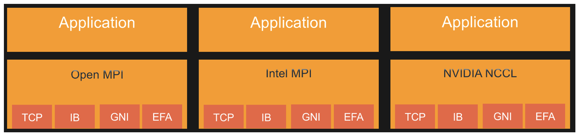Click the GNI block under Intel MPI
The image size is (579, 137).
pos(311,116)
